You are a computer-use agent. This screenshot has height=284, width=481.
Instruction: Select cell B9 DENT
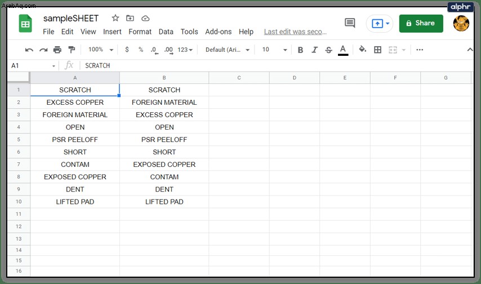pyautogui.click(x=164, y=189)
